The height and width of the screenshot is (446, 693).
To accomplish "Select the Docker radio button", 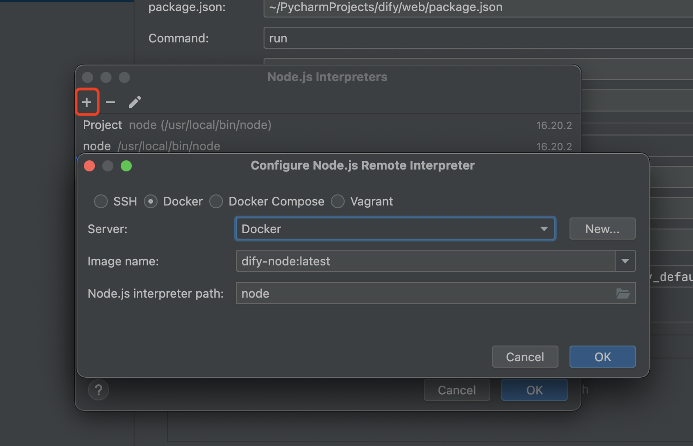I will tap(151, 201).
